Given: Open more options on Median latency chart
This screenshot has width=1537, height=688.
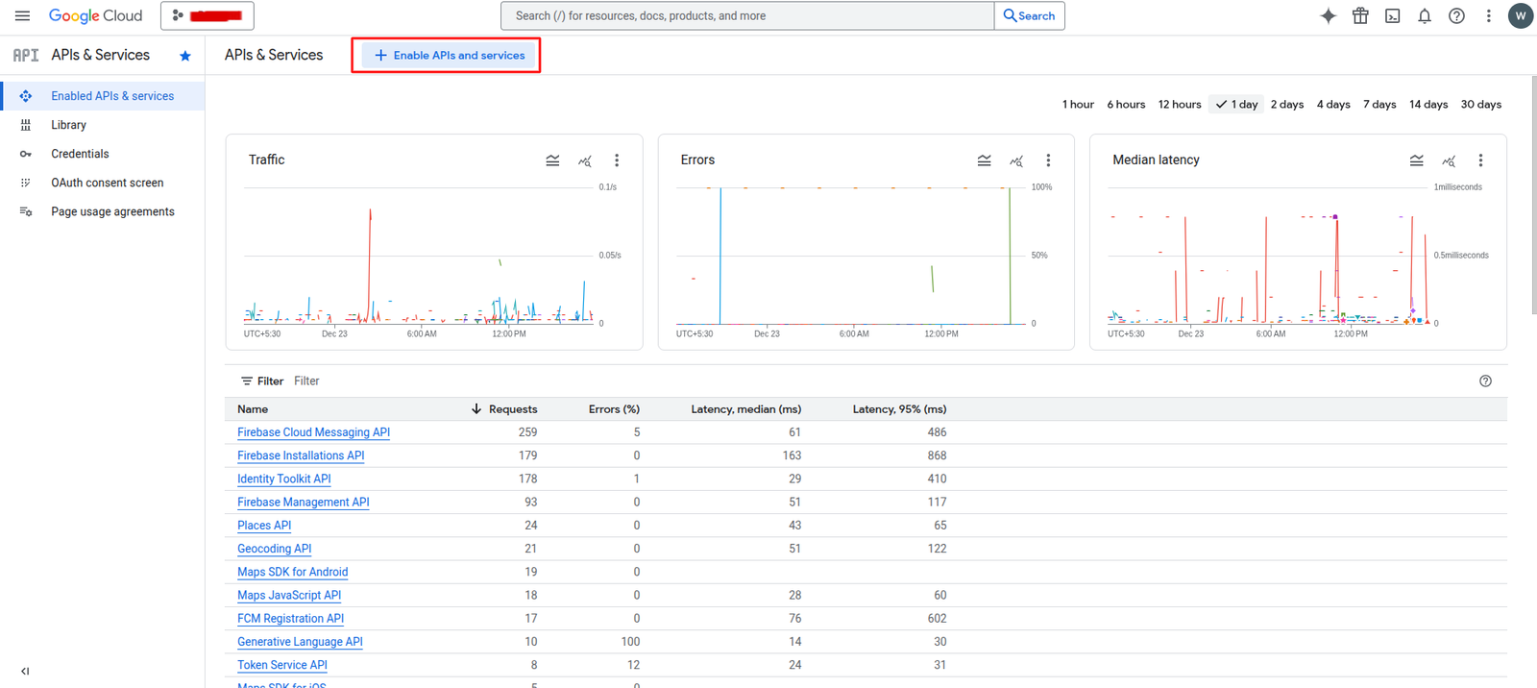Looking at the screenshot, I should pyautogui.click(x=1480, y=160).
